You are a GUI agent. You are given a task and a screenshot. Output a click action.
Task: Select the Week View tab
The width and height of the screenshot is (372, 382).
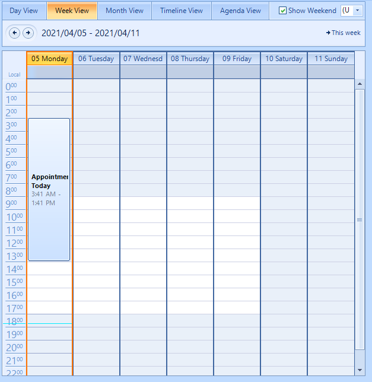point(72,11)
